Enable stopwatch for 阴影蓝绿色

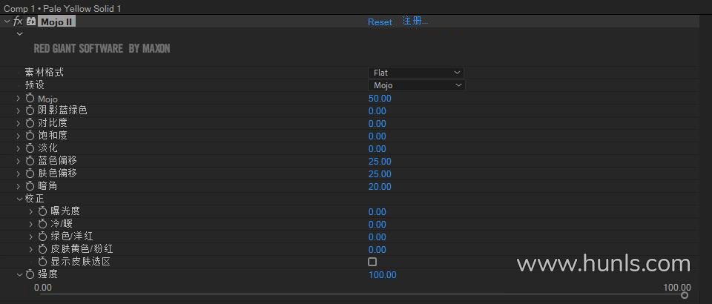[30, 110]
